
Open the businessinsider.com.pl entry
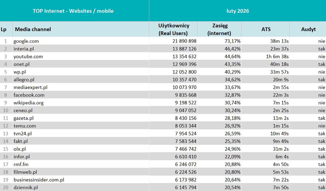[39, 180]
